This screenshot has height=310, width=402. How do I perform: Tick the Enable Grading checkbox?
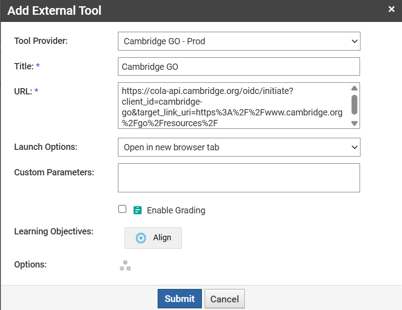point(122,209)
